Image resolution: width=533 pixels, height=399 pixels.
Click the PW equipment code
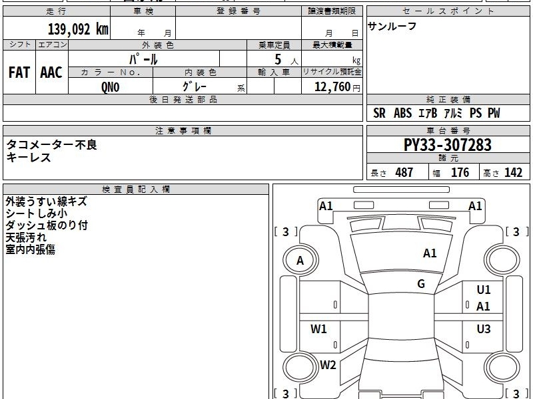494,113
